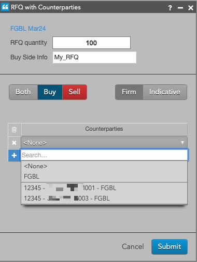Click the counterparty Search field

[104, 155]
